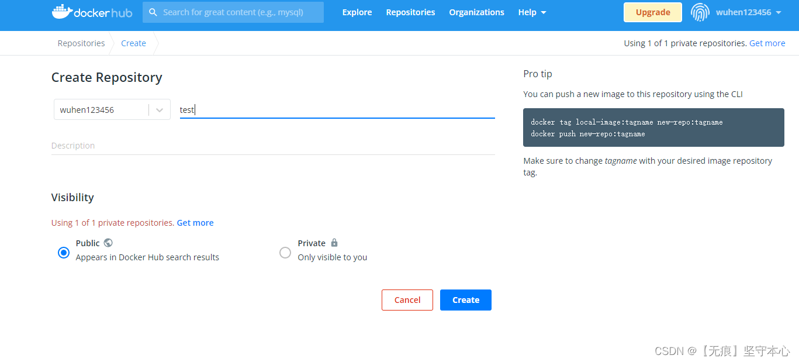The height and width of the screenshot is (362, 799).
Task: Click the Help menu label
Action: point(527,12)
